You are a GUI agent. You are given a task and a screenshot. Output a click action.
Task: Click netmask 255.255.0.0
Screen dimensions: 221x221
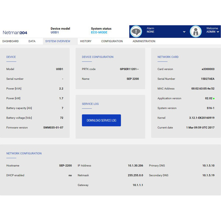[x=136, y=175]
